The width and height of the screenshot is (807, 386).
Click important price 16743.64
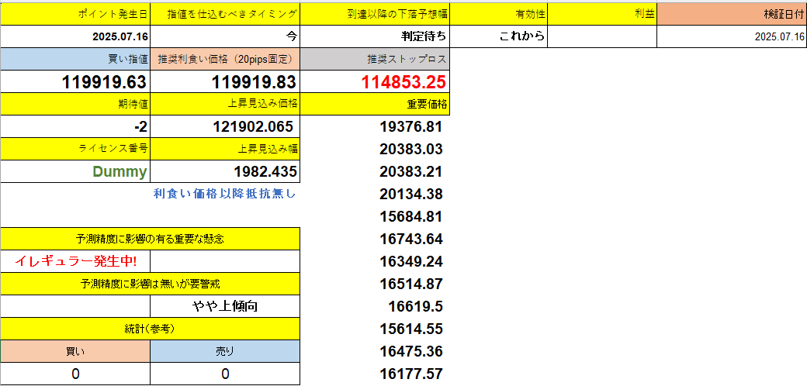tap(410, 239)
